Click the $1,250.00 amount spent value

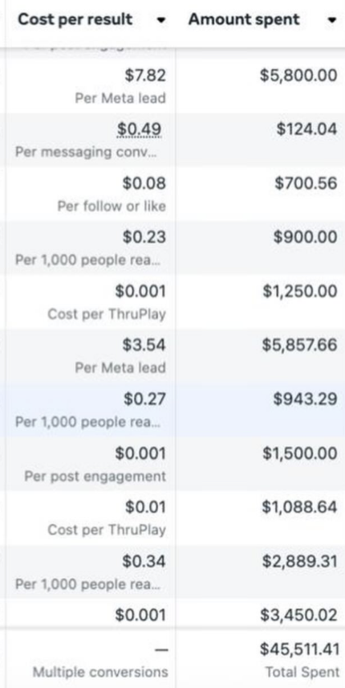click(300, 291)
